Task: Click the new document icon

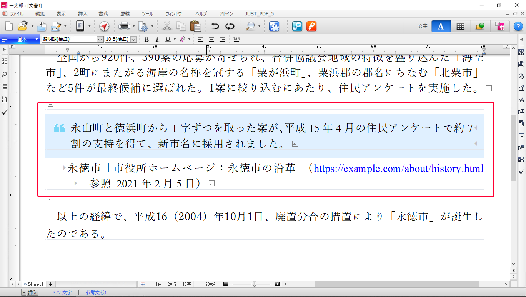Action: click(x=8, y=26)
